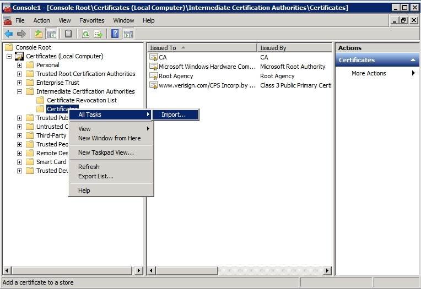Select All Tasks in context menu

pyautogui.click(x=111, y=114)
